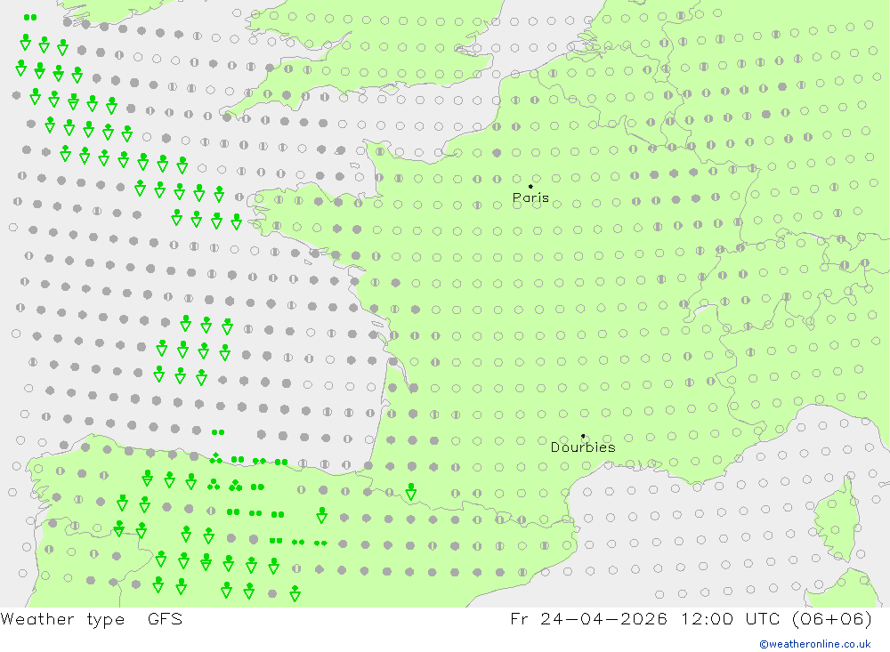Click the Weather type GFS caption
This screenshot has height=652, width=890.
click(92, 618)
